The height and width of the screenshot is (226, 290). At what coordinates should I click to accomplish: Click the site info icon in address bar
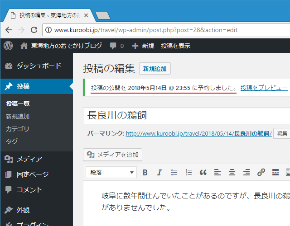(x=48, y=30)
